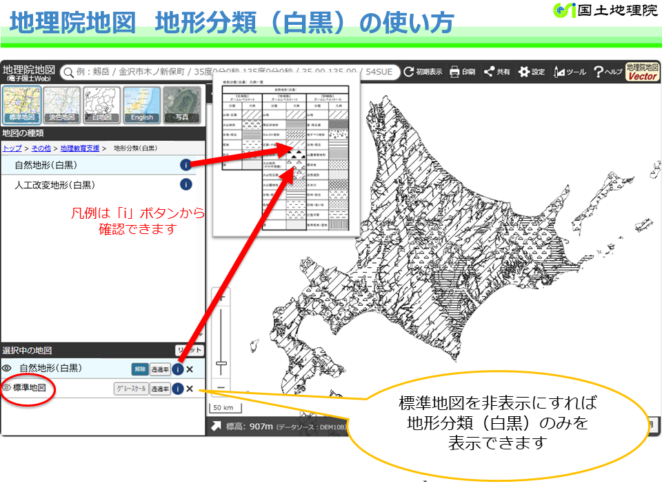Click the search field magnifier icon
The width and height of the screenshot is (662, 497).
coord(69,72)
